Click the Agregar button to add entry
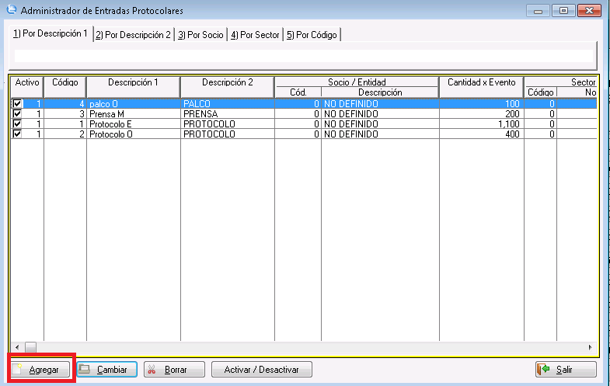Image resolution: width=610 pixels, height=386 pixels. (x=41, y=370)
